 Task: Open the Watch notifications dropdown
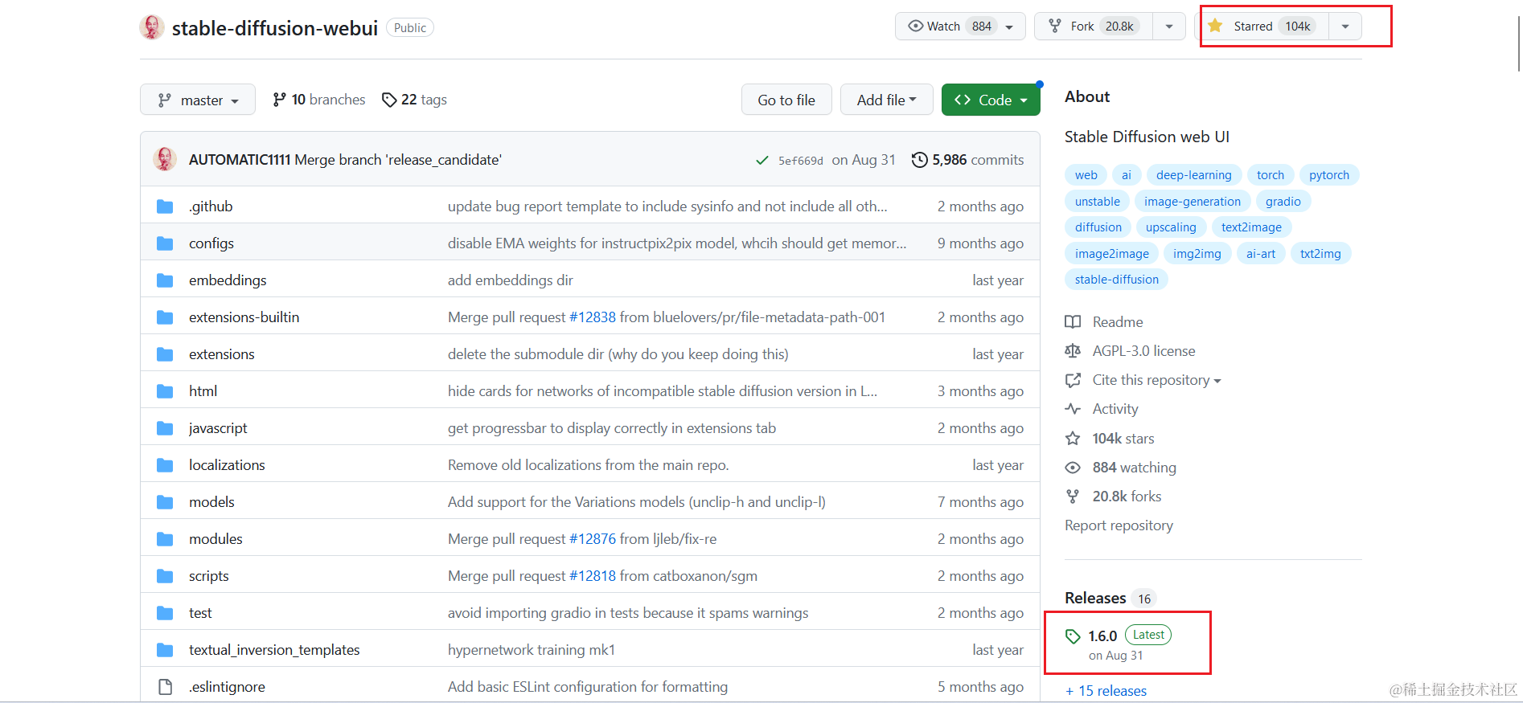[x=960, y=27]
